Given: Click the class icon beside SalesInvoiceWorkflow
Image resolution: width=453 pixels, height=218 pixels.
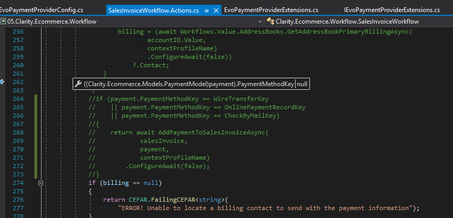Looking at the screenshot, I should [270, 22].
